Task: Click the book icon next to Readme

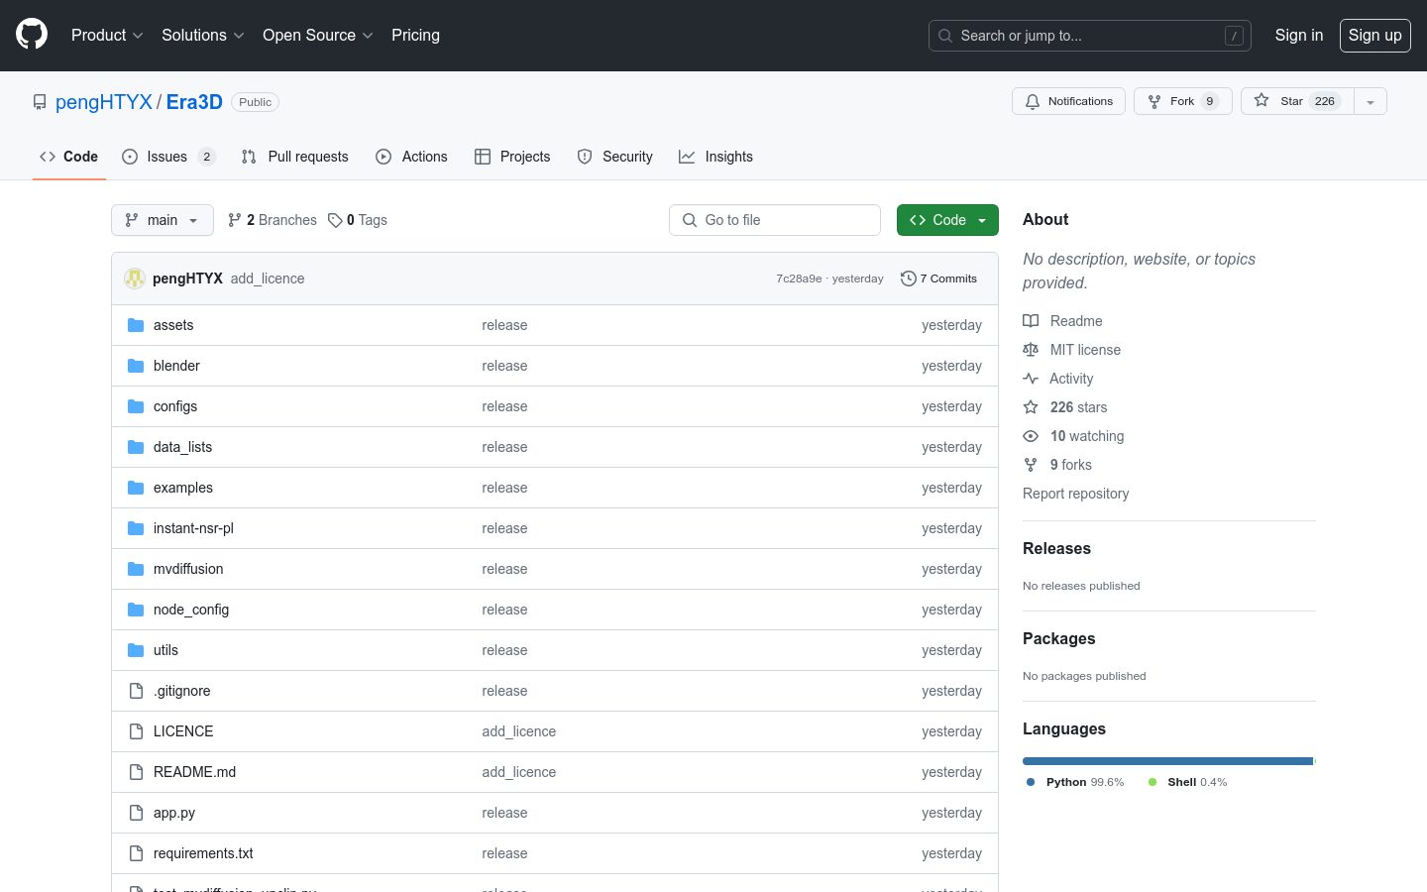Action: tap(1031, 321)
